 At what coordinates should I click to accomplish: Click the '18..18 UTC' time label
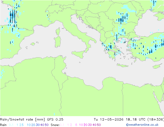tap(136, 119)
